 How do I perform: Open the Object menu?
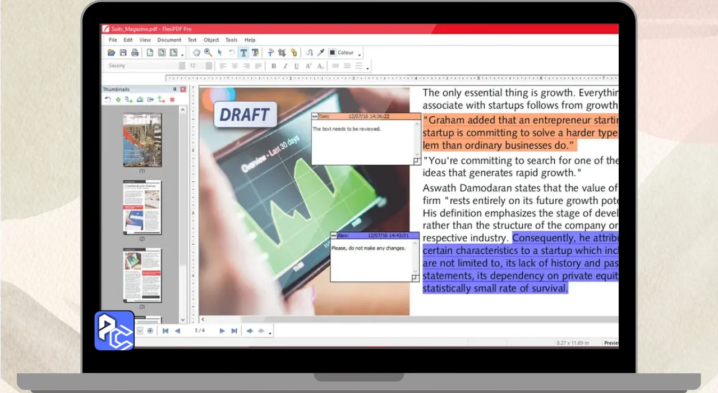tap(211, 40)
